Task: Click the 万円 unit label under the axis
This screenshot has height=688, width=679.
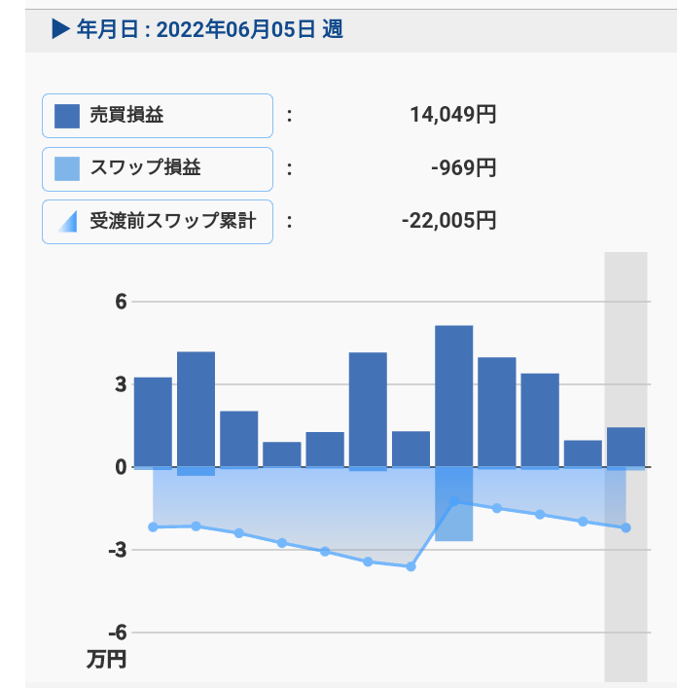Action: (106, 660)
